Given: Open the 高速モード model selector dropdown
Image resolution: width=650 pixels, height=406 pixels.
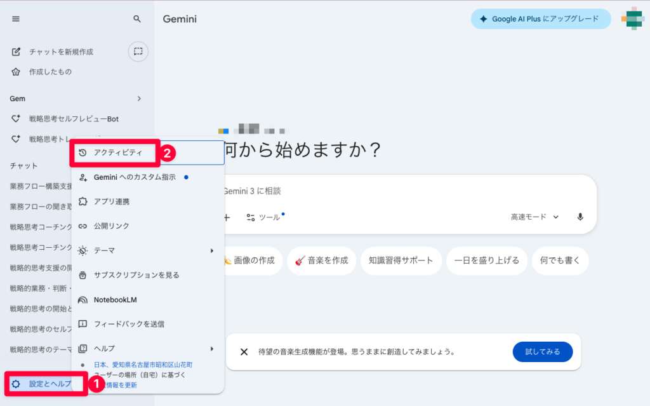Looking at the screenshot, I should pyautogui.click(x=536, y=217).
